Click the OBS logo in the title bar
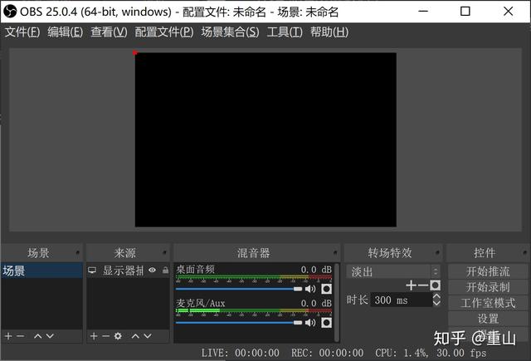The image size is (531, 361). tap(10, 11)
